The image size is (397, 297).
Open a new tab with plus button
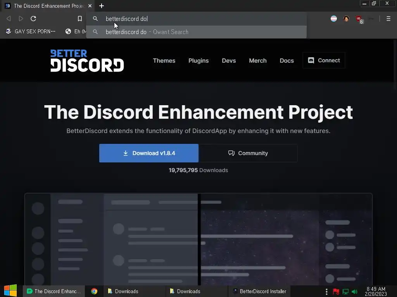pos(102,6)
